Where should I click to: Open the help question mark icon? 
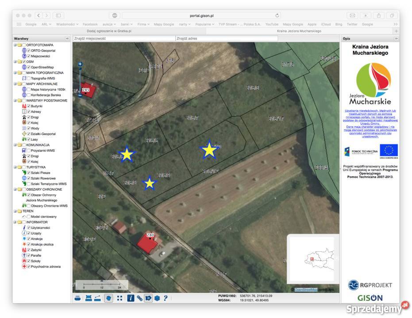tap(166, 298)
